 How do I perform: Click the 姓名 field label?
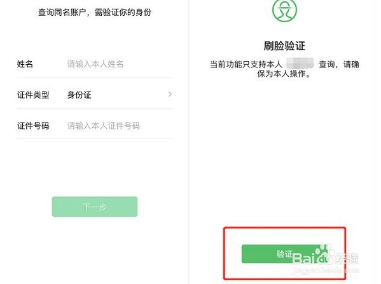coord(25,64)
